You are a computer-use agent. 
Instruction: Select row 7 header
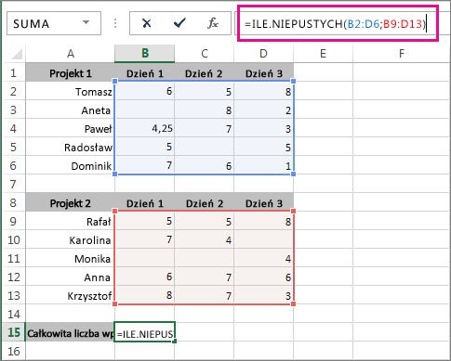click(x=14, y=184)
